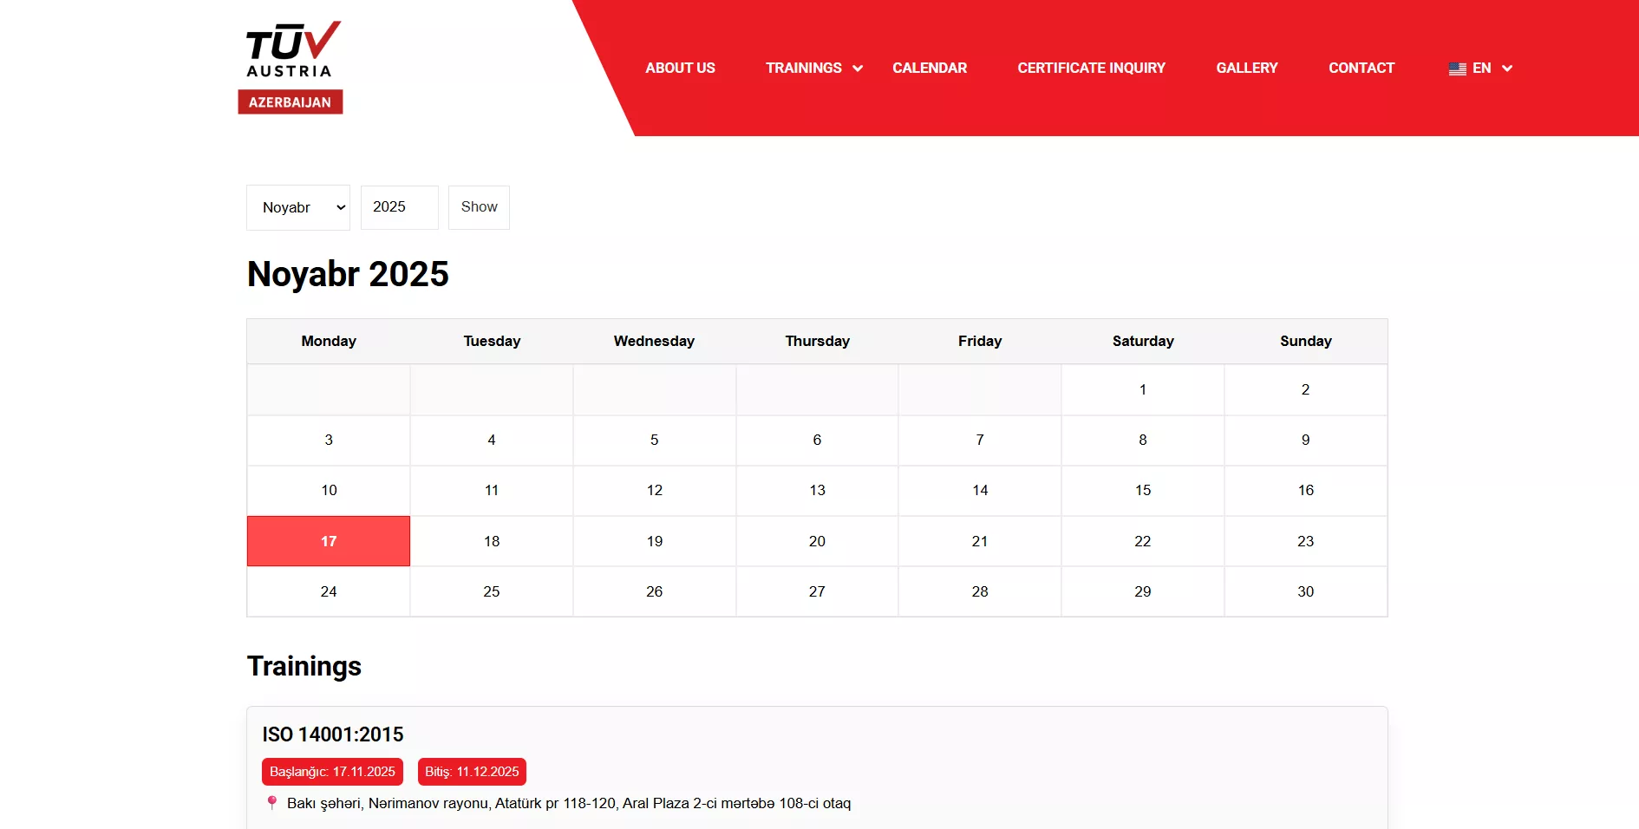
Task: Click the Noyabr 2025 heading
Action: tap(348, 274)
